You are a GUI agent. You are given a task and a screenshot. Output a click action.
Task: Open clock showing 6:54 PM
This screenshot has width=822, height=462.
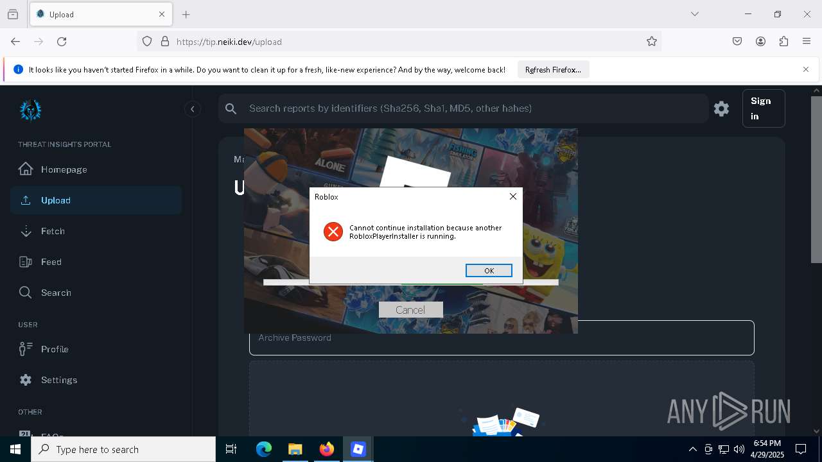767,449
